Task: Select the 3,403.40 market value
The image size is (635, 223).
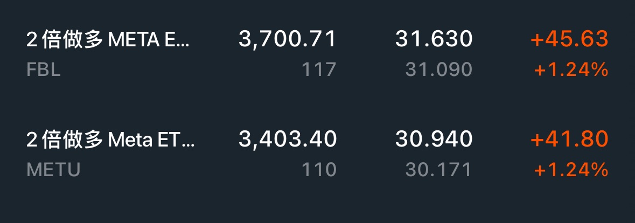Action: 287,140
